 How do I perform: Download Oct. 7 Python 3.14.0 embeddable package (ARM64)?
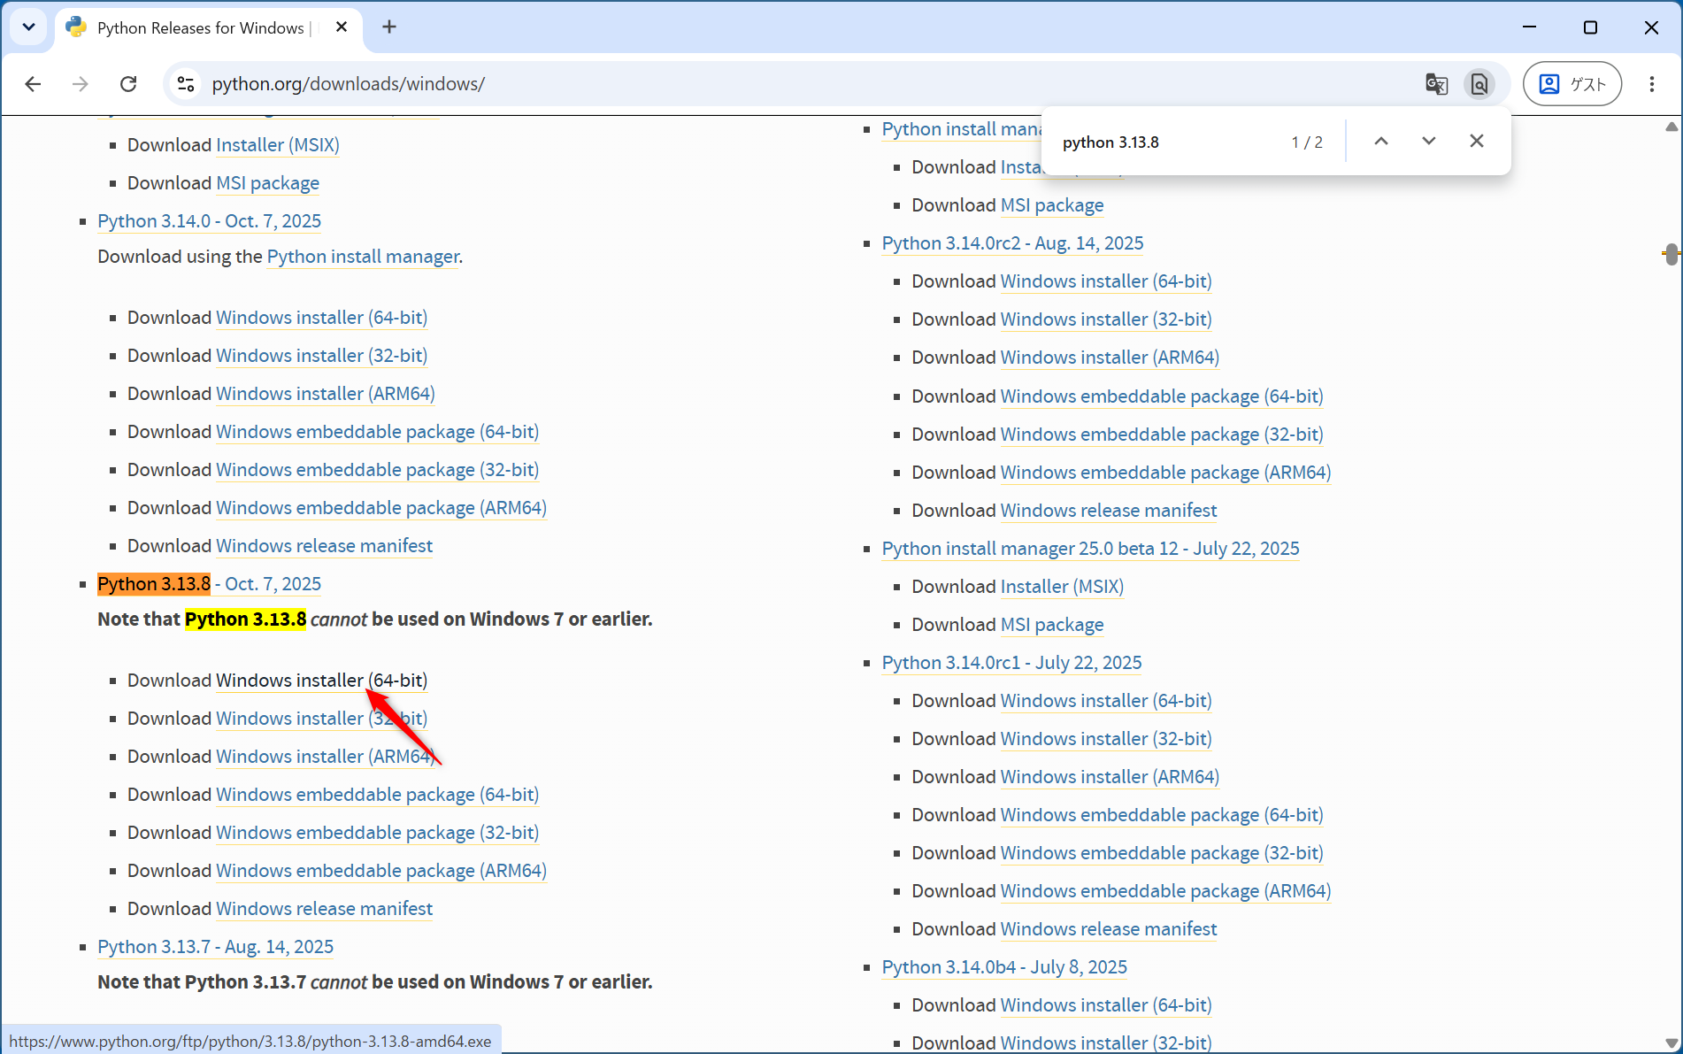point(381,508)
